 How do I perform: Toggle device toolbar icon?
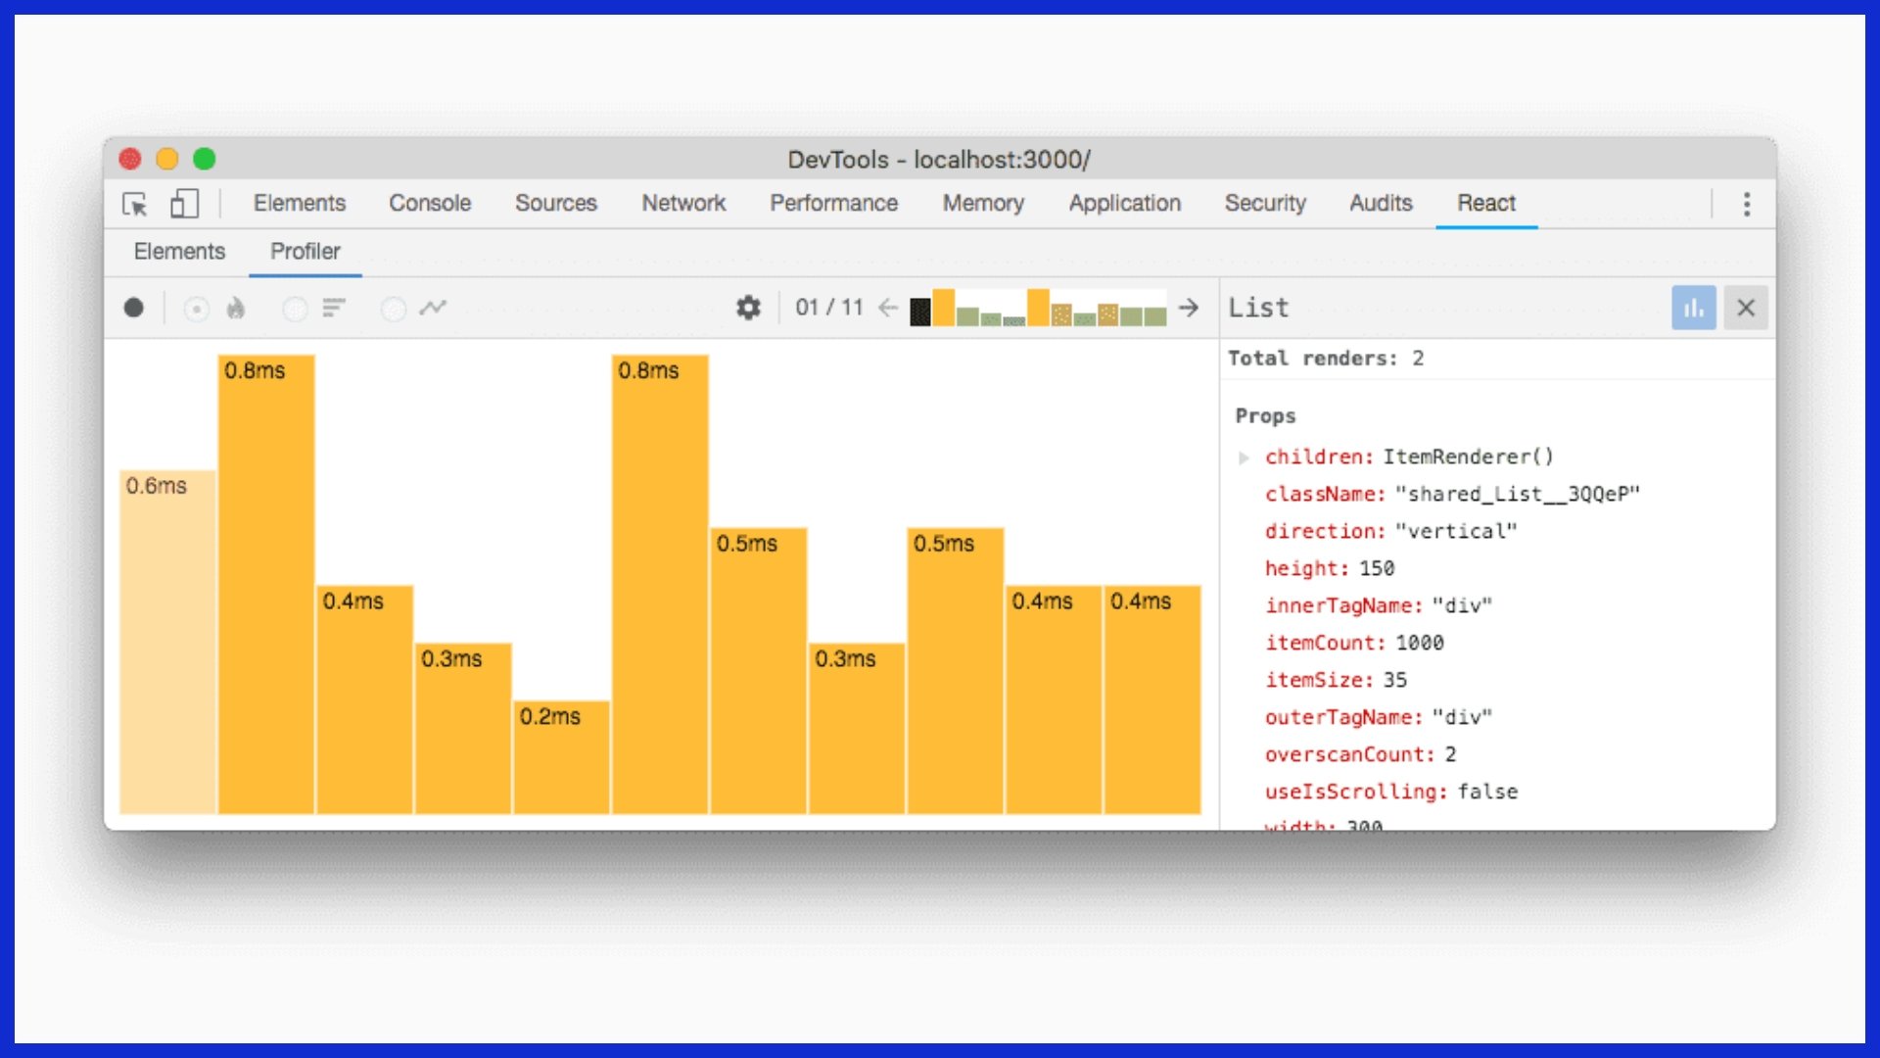[184, 204]
